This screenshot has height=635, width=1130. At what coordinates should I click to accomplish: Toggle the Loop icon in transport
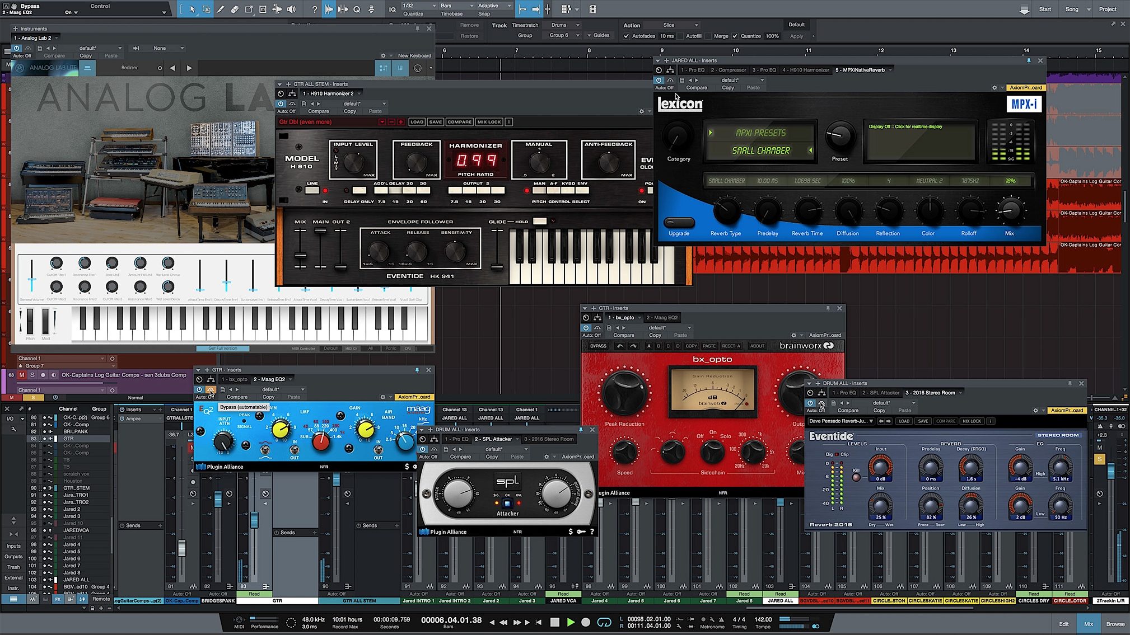[604, 622]
